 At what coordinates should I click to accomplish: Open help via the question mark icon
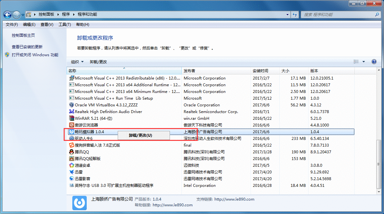click(374, 62)
